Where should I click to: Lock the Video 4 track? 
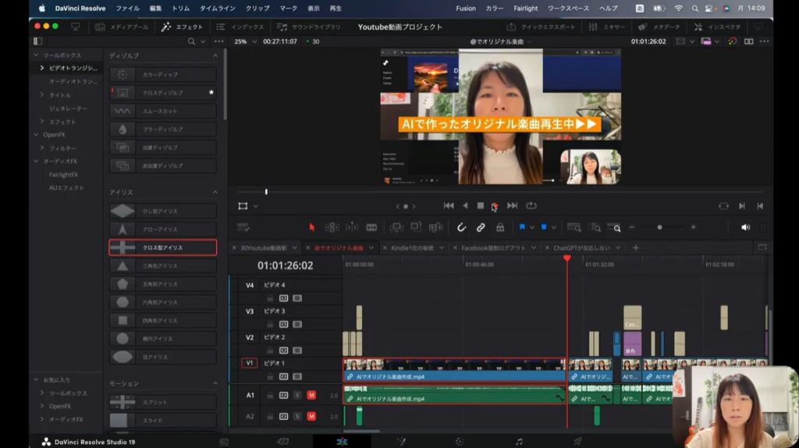click(270, 298)
